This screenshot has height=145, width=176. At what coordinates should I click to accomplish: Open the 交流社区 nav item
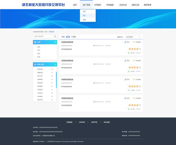(123, 5)
